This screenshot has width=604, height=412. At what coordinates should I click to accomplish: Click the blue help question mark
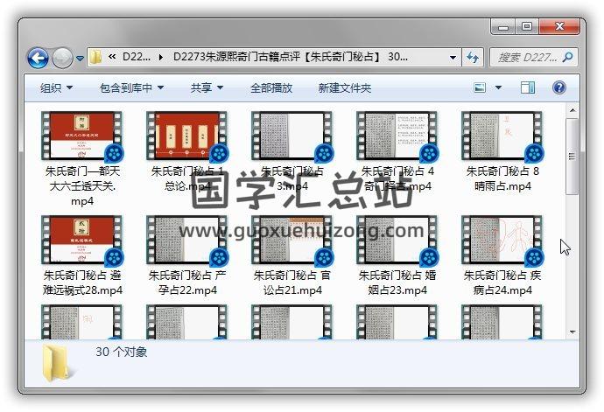(559, 87)
